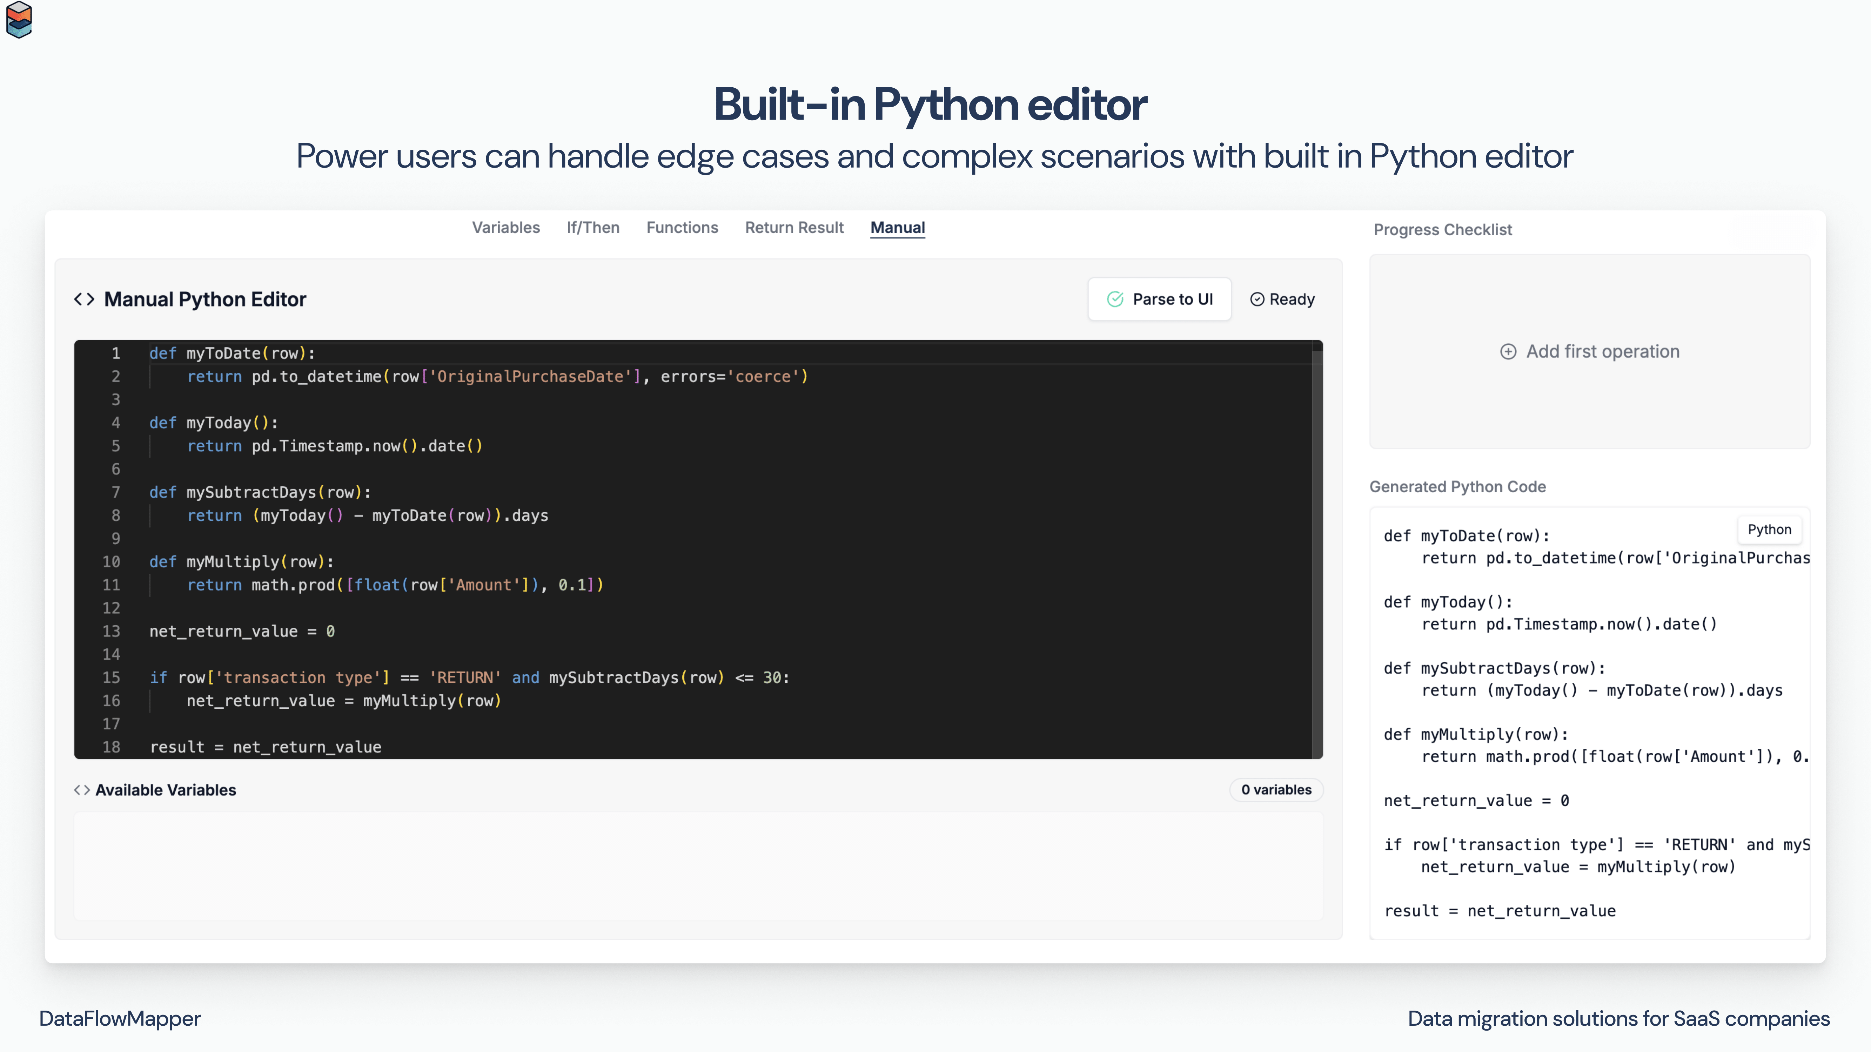Click the Ready status check icon
The width and height of the screenshot is (1871, 1052).
1257,299
